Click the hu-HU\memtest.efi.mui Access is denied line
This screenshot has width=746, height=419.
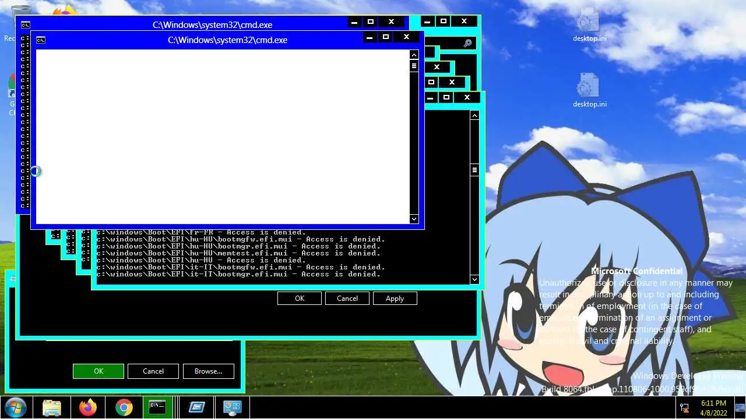point(238,253)
